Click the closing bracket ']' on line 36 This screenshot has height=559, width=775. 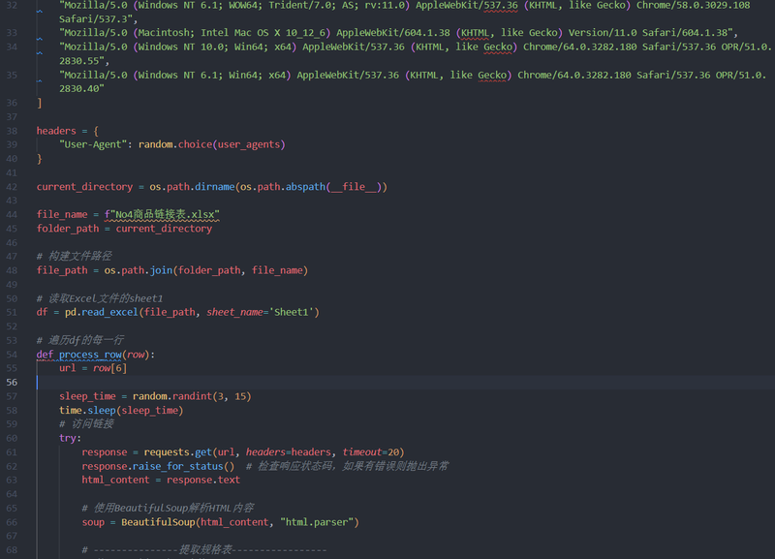(x=40, y=104)
